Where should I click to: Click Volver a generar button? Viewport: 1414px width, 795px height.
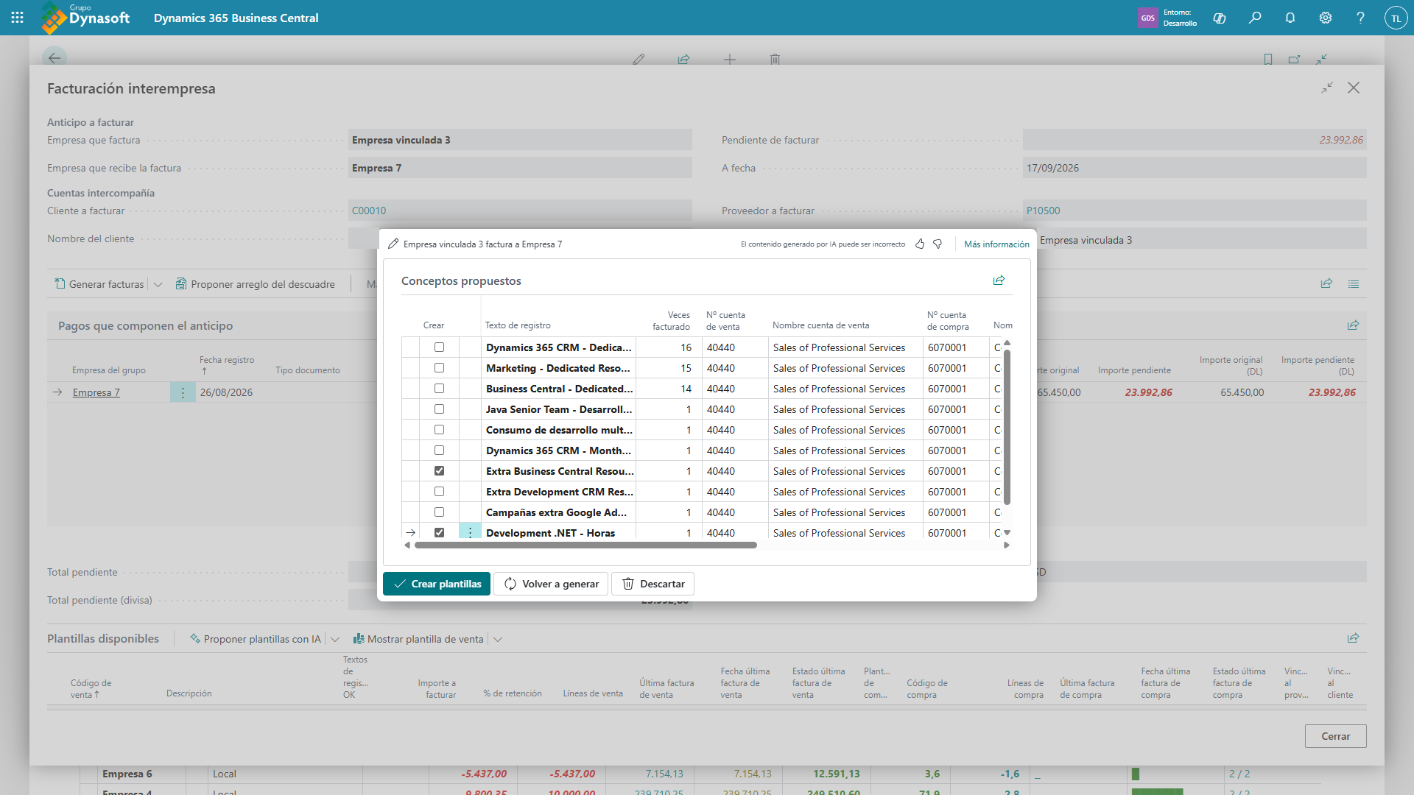point(551,584)
